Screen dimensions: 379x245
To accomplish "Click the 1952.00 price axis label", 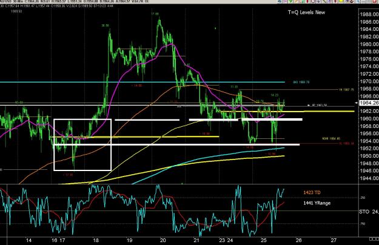I will tap(369, 148).
